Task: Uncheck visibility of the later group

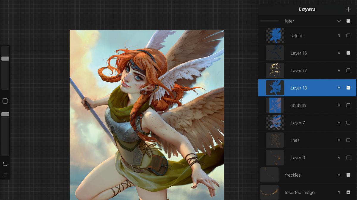Action: coord(348,21)
